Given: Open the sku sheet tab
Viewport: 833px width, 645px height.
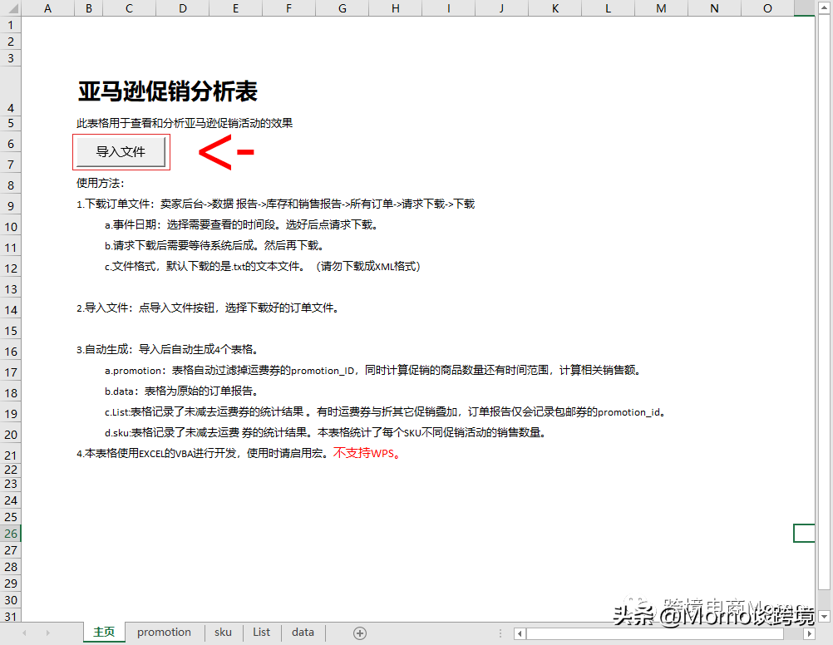Looking at the screenshot, I should pyautogui.click(x=223, y=633).
